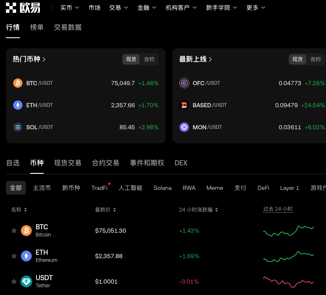Click SOL/USDT pair in 热门币种
The width and height of the screenshot is (326, 295).
pos(40,127)
